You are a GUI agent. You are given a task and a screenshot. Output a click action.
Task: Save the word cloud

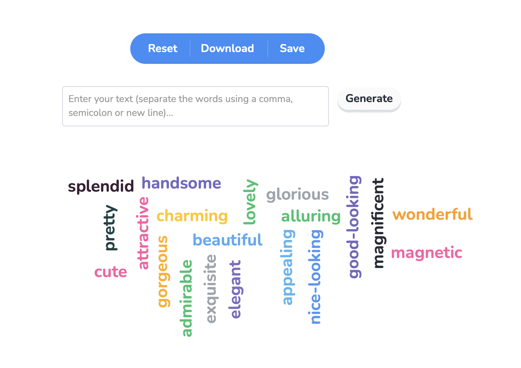[x=292, y=48]
